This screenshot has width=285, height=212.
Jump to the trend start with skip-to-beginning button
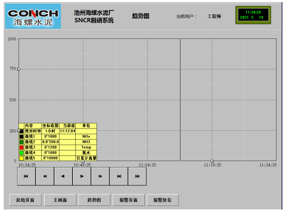[x=26, y=176]
